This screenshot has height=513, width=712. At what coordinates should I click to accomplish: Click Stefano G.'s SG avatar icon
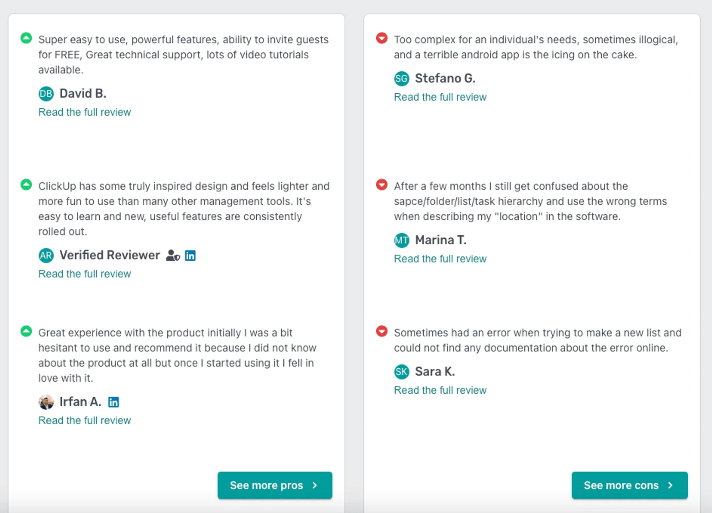(x=402, y=78)
